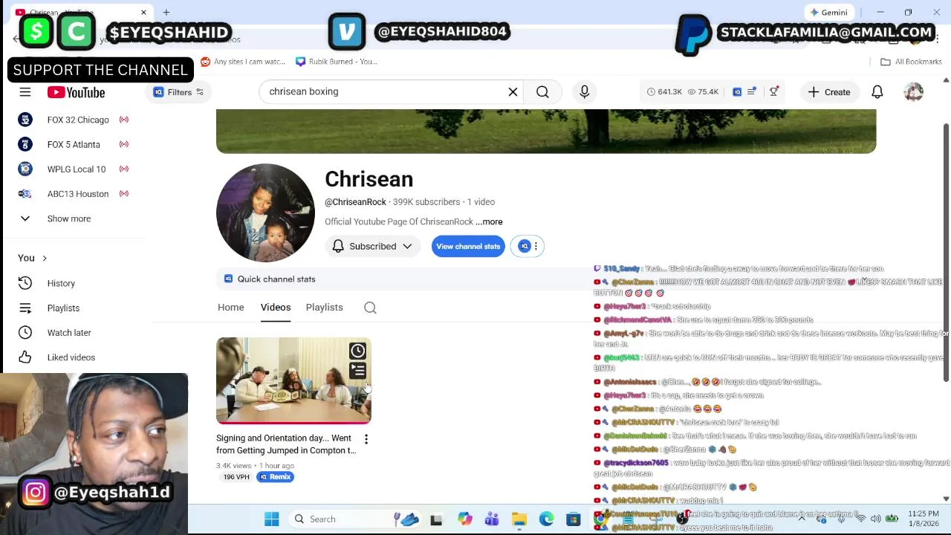Open Microsoft Store from taskbar
Screen dimensions: 951x535
(574, 519)
